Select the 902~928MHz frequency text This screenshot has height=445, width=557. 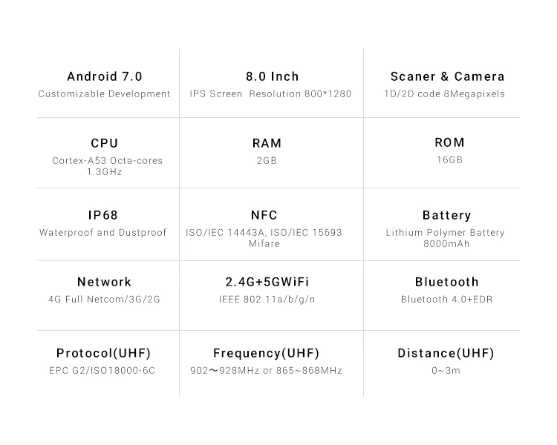pyautogui.click(x=225, y=371)
